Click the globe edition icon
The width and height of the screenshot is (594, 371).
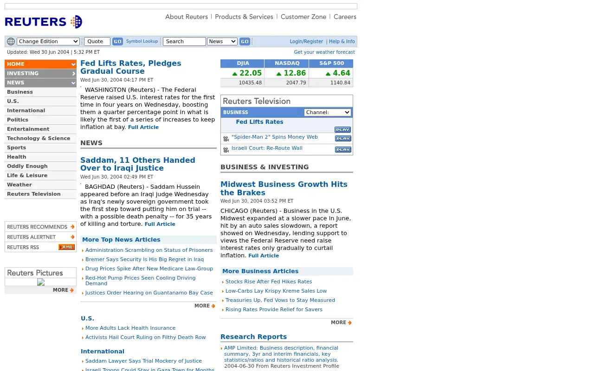click(x=11, y=42)
